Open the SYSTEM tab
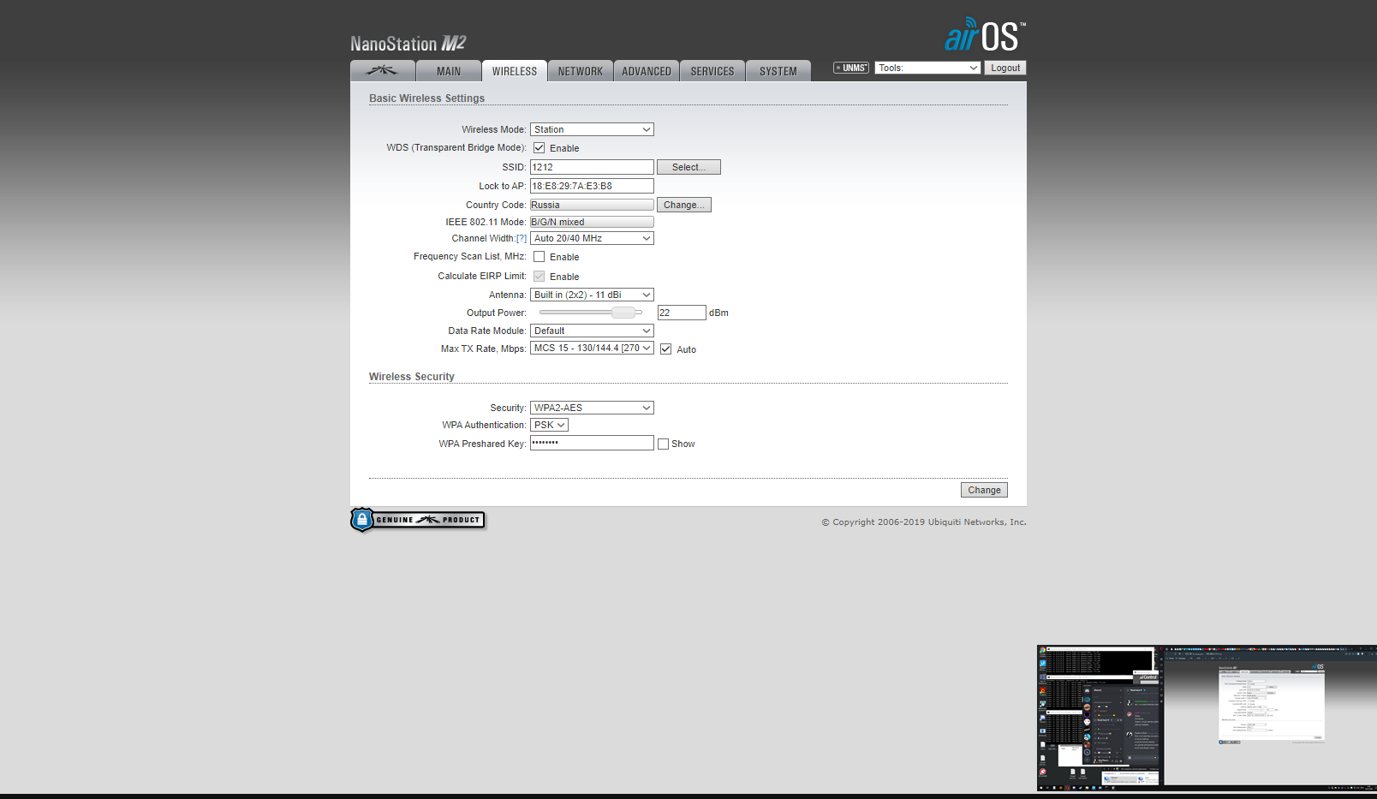 tap(778, 71)
